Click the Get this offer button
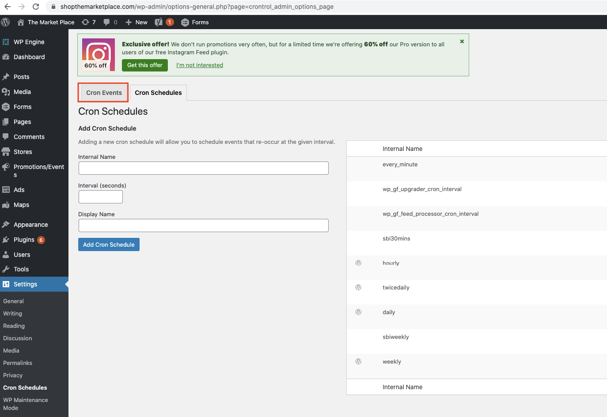Viewport: 607px width, 417px height. tap(144, 65)
